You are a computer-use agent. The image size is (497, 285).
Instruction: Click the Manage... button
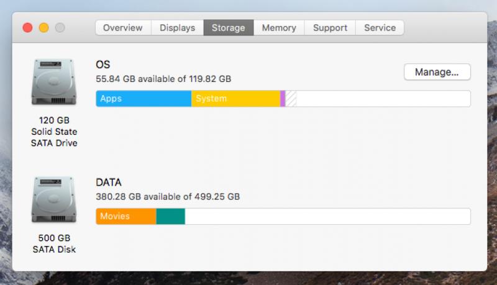click(437, 72)
